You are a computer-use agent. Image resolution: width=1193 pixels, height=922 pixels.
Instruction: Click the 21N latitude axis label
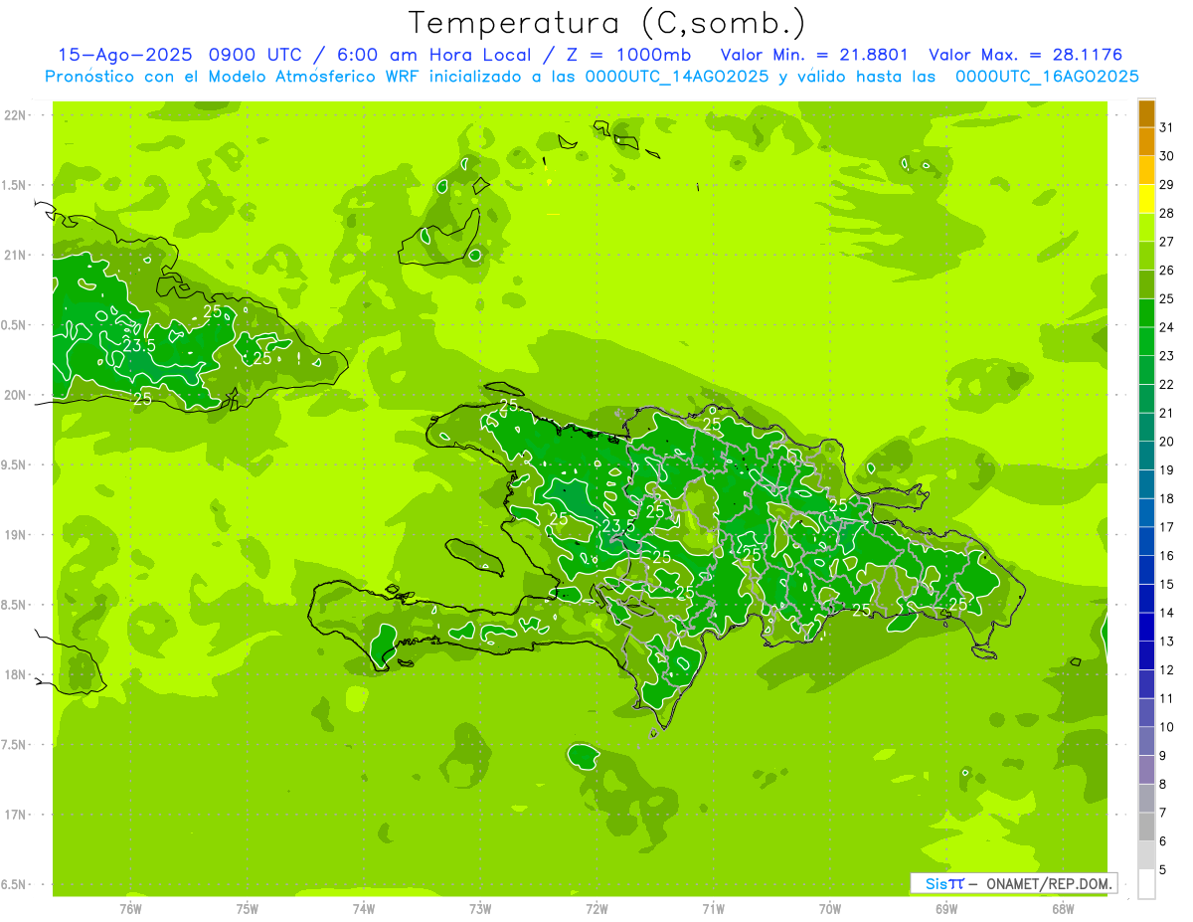(x=16, y=256)
